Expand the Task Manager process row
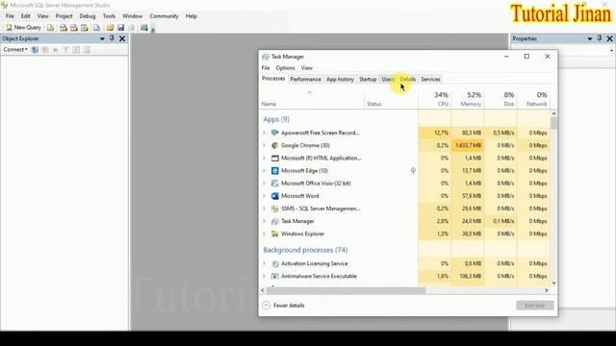Screen dimensions: 616x346 coord(265,221)
